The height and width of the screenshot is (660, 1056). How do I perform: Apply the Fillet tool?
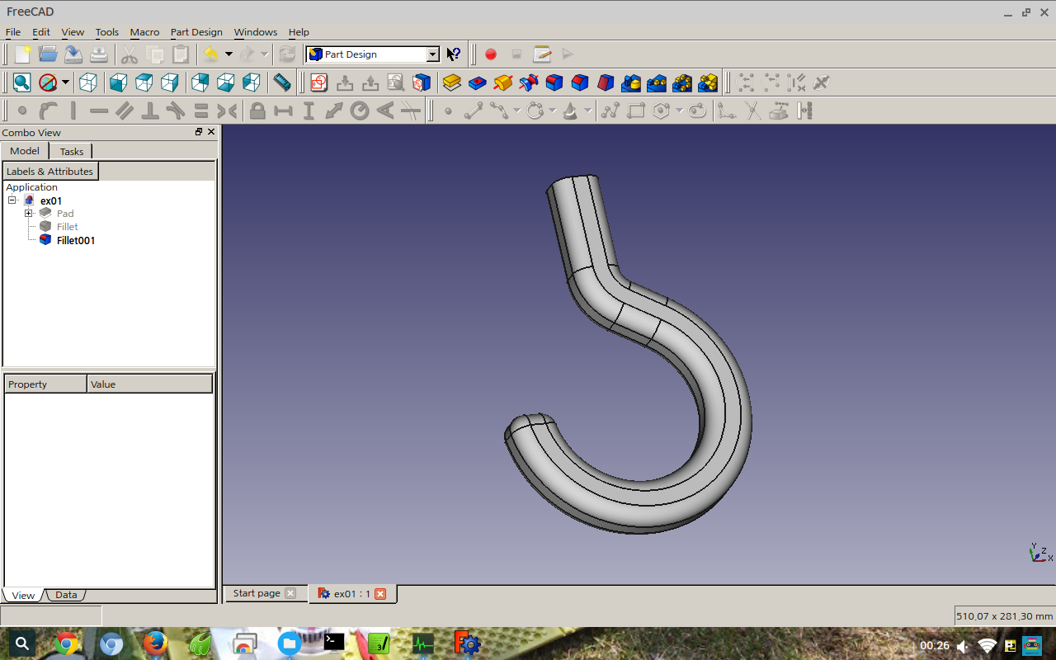[x=554, y=82]
